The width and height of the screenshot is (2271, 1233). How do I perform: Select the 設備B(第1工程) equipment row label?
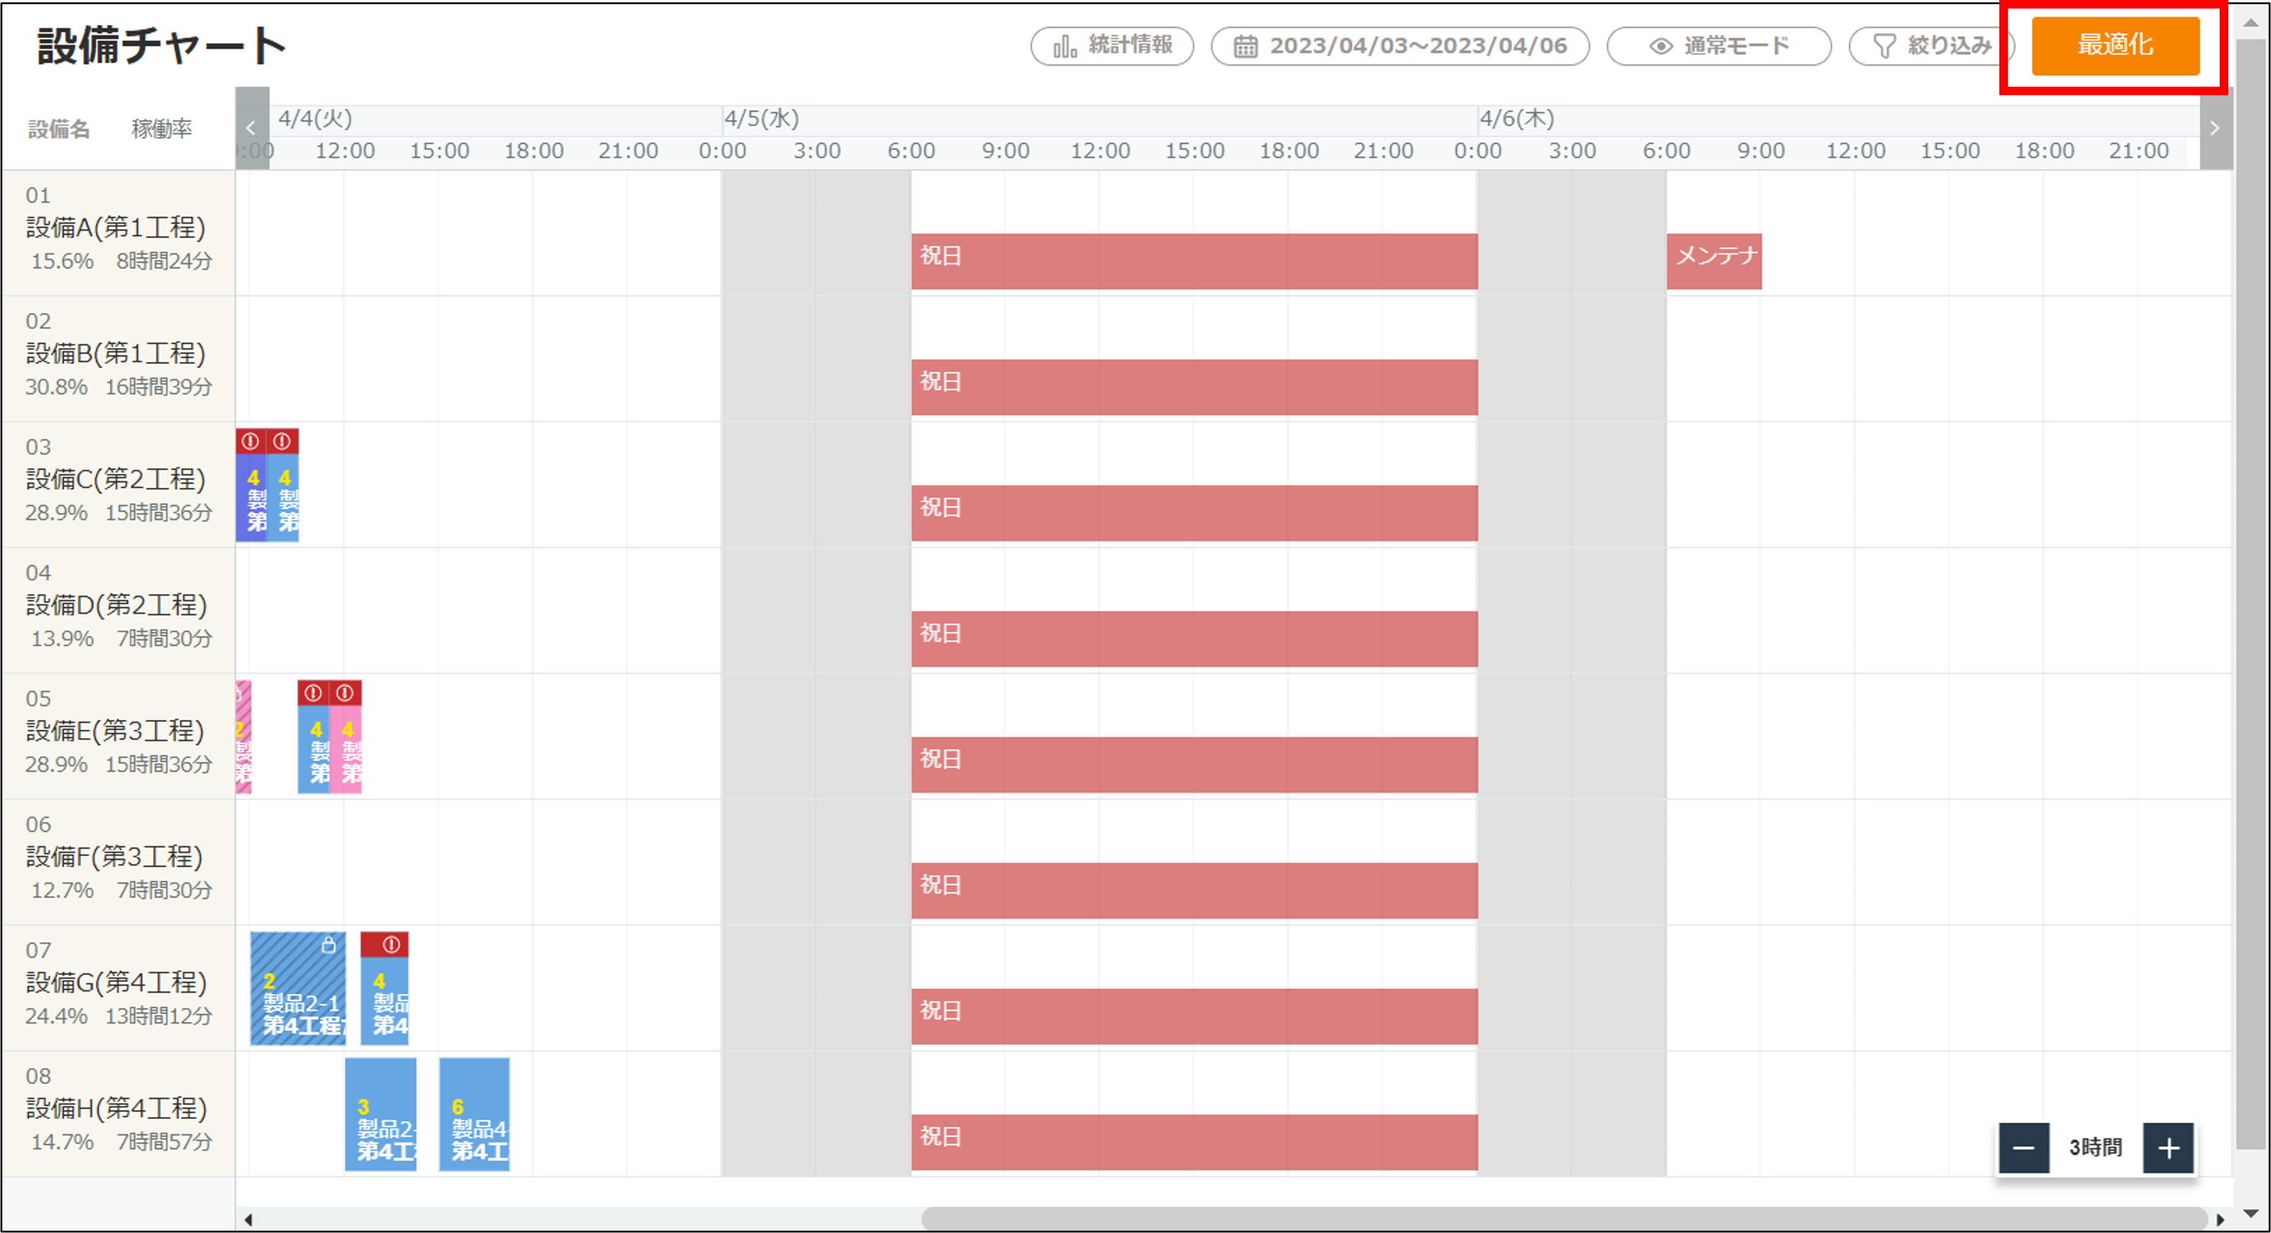pyautogui.click(x=115, y=353)
